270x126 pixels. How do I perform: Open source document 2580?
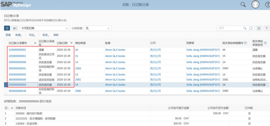pyautogui.click(x=78, y=91)
